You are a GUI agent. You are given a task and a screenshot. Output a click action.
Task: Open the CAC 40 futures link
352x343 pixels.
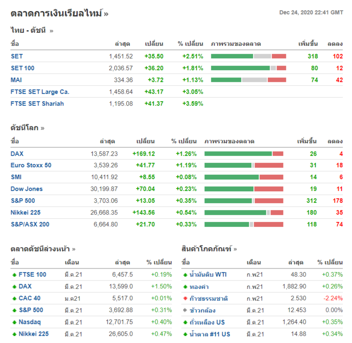pyautogui.click(x=30, y=298)
